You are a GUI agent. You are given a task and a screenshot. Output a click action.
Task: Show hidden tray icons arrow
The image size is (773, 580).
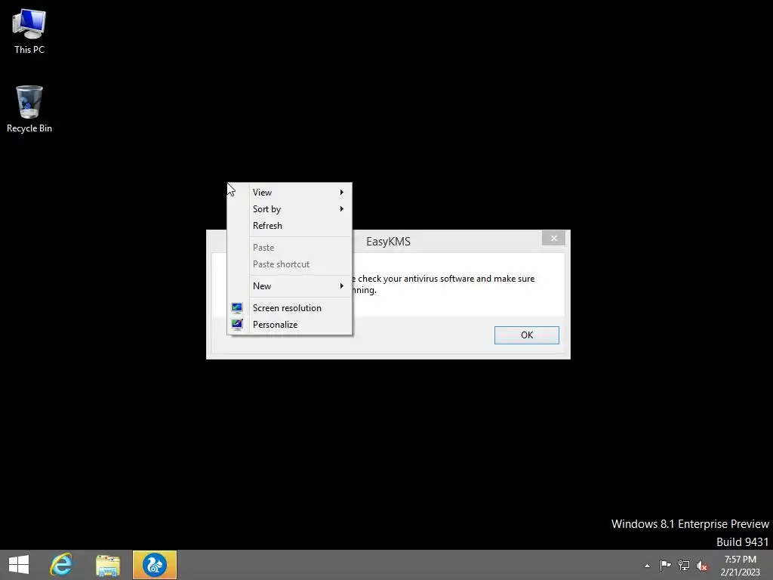[x=647, y=566]
